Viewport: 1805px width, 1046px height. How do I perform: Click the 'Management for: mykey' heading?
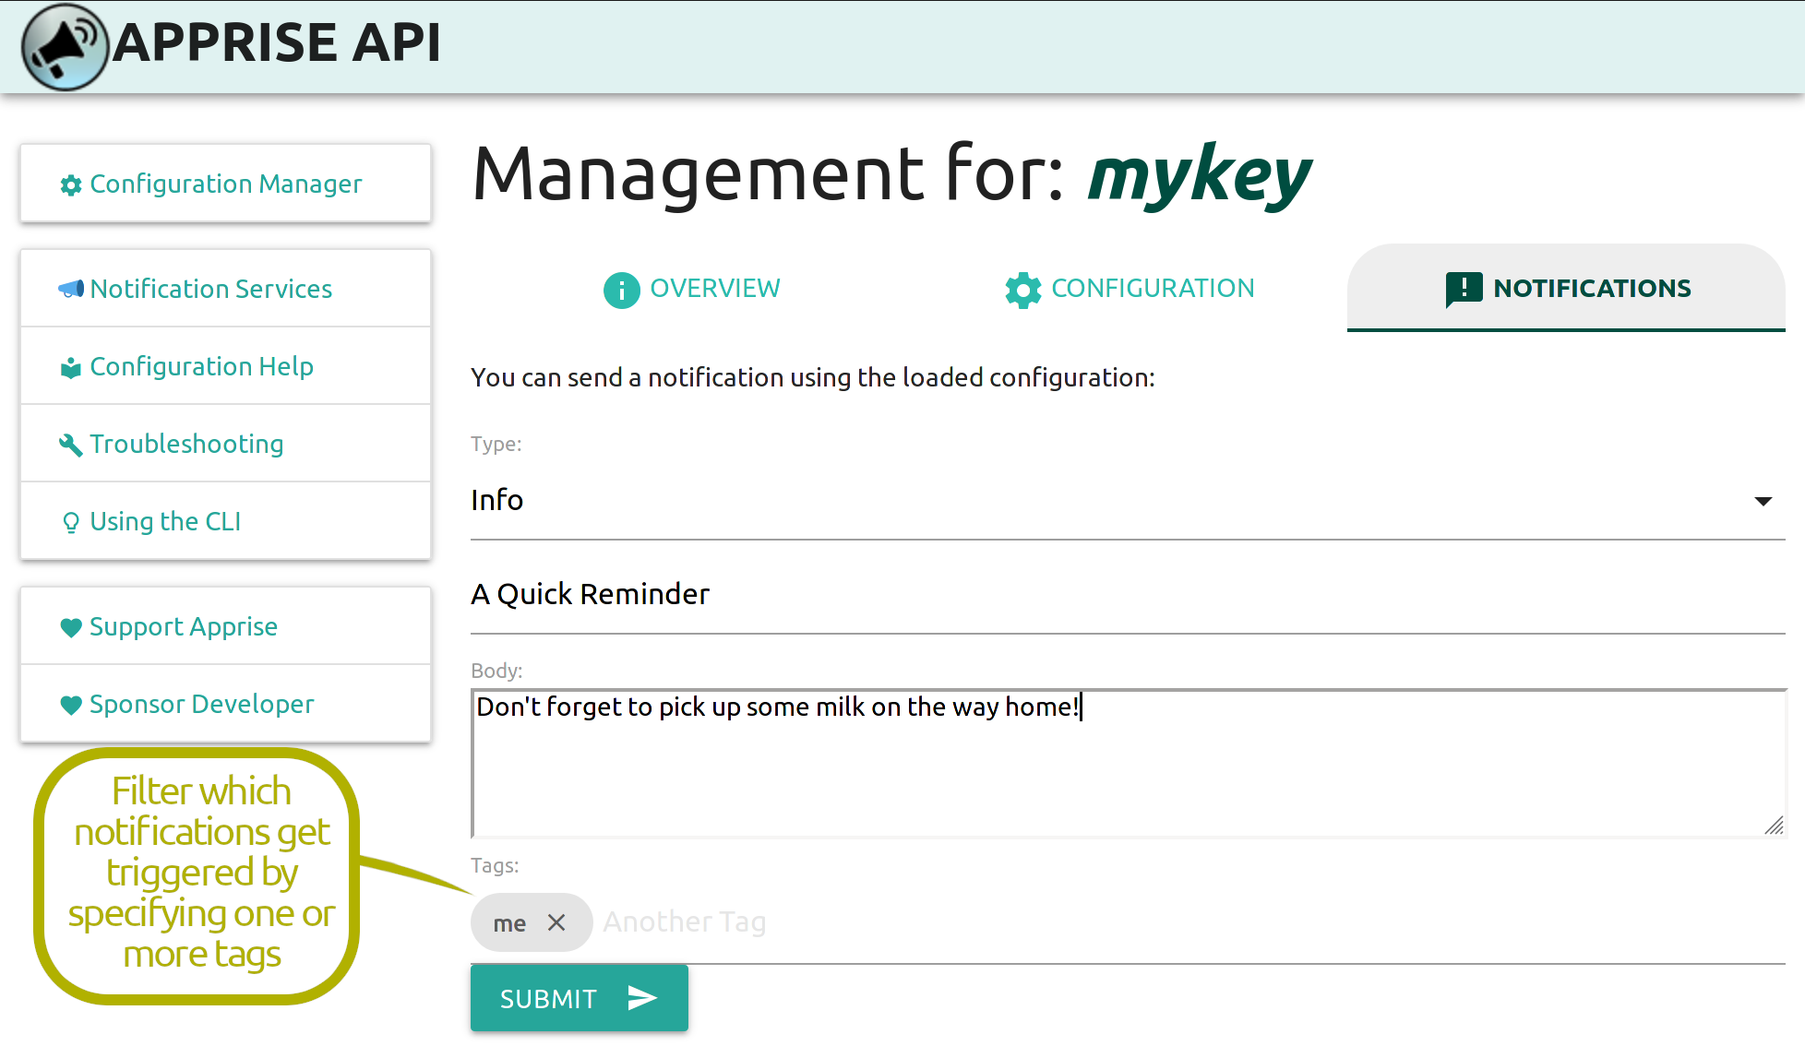click(891, 175)
